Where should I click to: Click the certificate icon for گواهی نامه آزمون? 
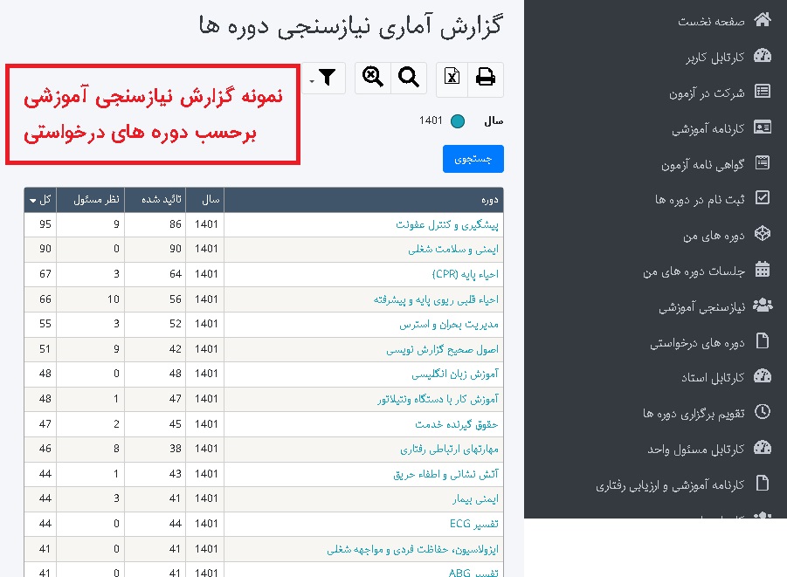click(763, 163)
